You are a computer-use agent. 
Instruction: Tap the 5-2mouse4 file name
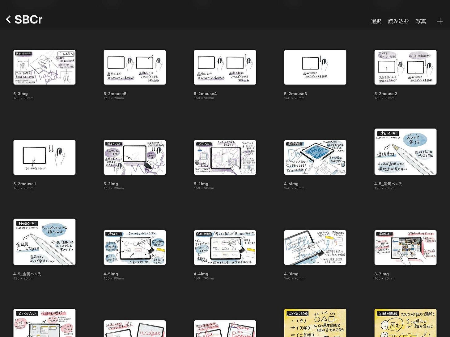(x=205, y=94)
